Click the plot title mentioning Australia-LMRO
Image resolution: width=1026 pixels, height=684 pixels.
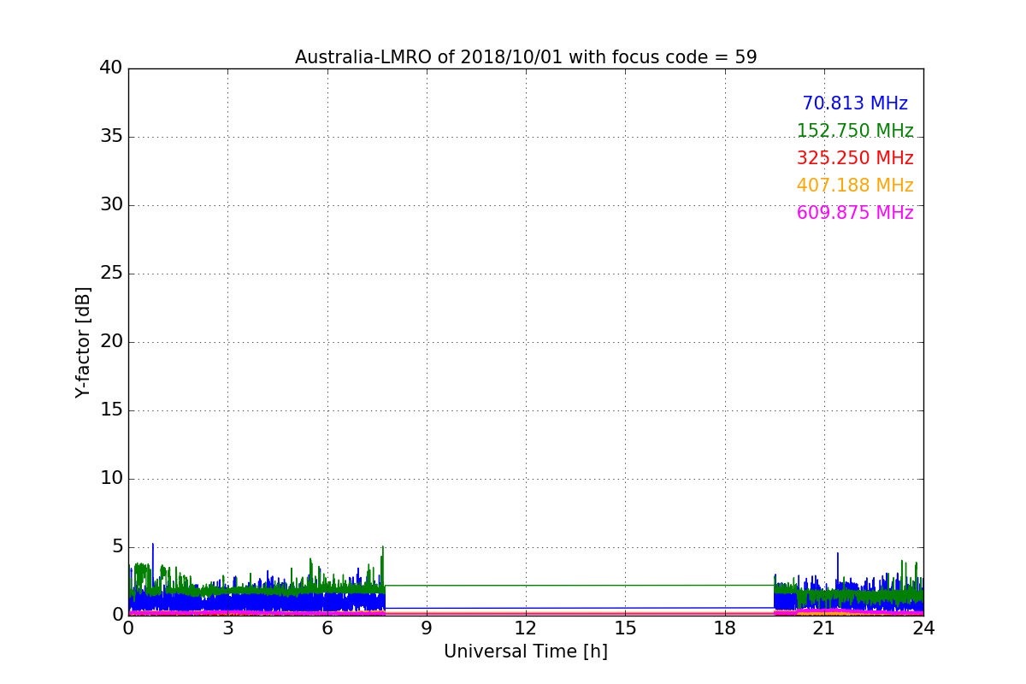point(526,57)
